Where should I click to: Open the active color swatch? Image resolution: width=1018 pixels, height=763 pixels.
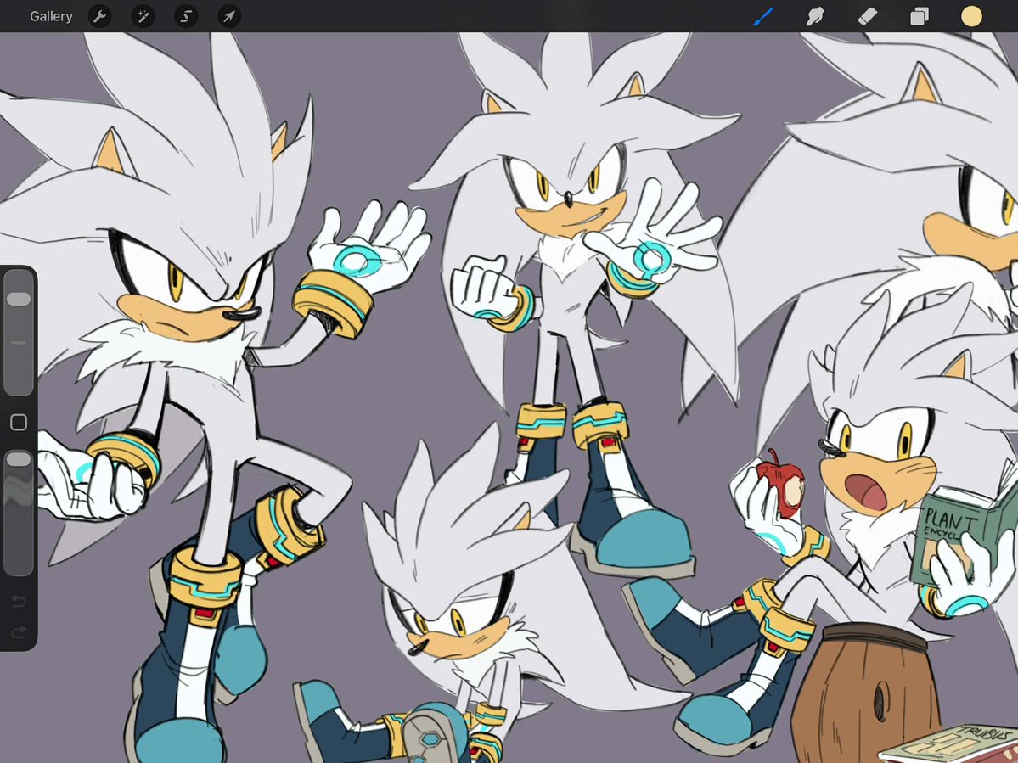pyautogui.click(x=970, y=16)
